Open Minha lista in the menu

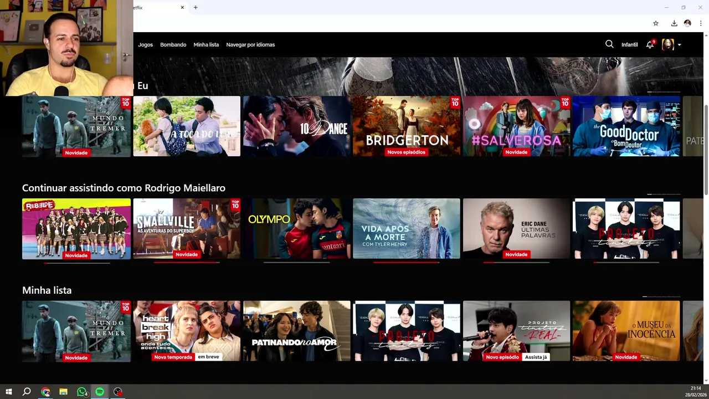pos(206,44)
